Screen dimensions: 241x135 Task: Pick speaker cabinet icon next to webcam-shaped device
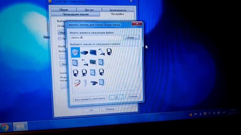102,82
